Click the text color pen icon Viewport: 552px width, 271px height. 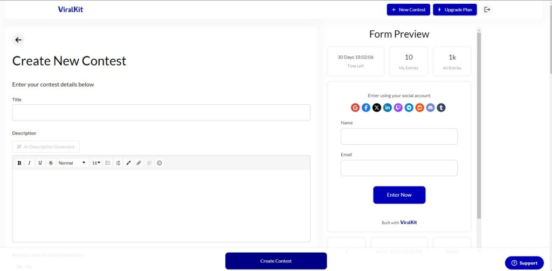[x=128, y=163]
